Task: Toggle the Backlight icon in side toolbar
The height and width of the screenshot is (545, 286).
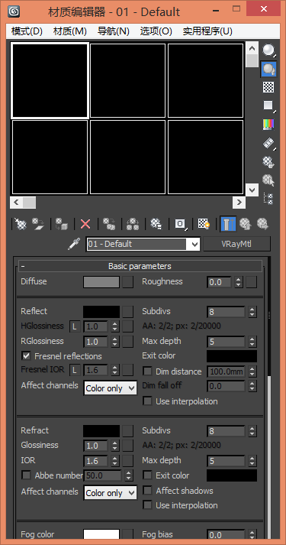Action: point(268,69)
